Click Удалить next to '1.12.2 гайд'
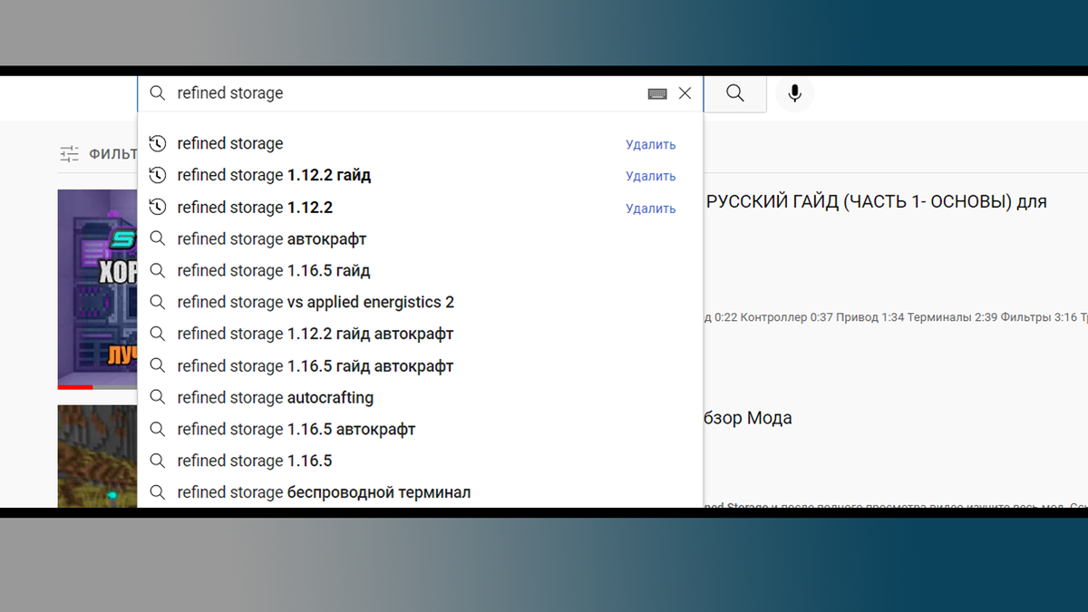1088x612 pixels. [650, 176]
